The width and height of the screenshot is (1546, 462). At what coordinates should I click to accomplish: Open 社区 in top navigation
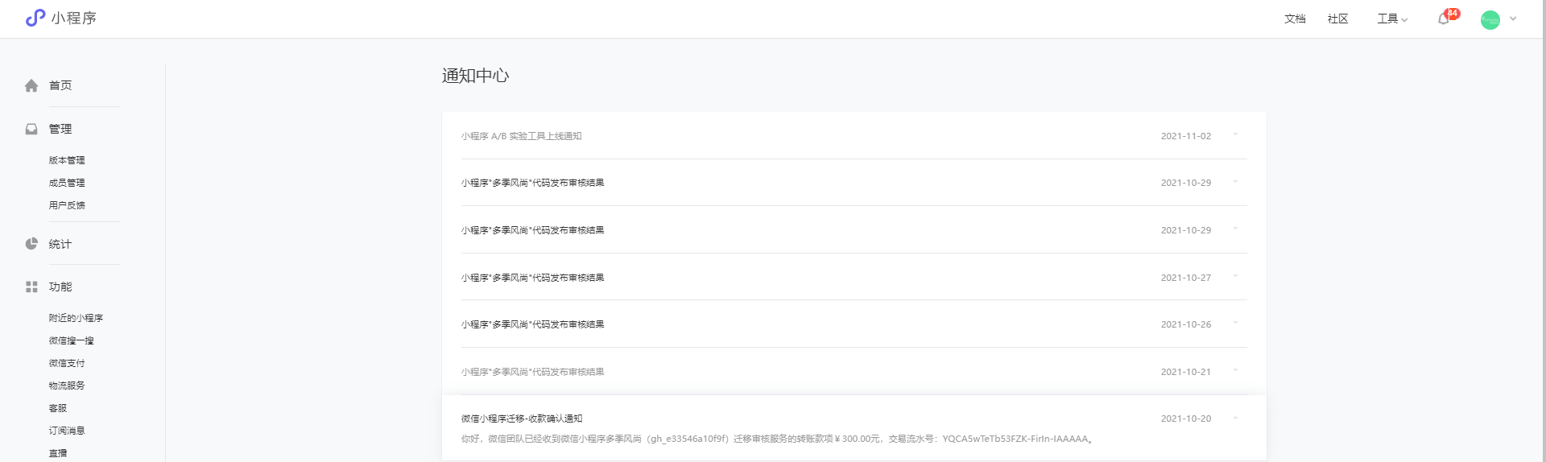[x=1337, y=19]
